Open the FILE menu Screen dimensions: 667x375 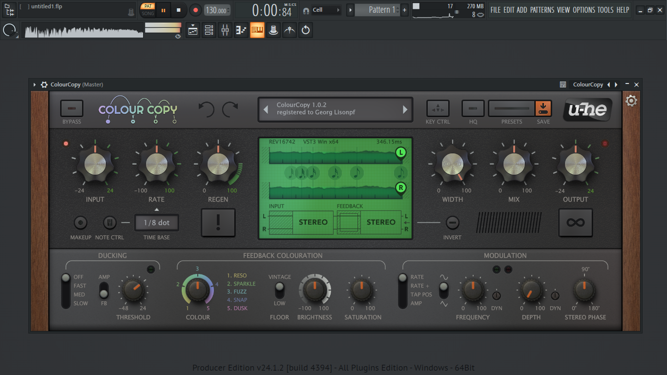coord(496,10)
